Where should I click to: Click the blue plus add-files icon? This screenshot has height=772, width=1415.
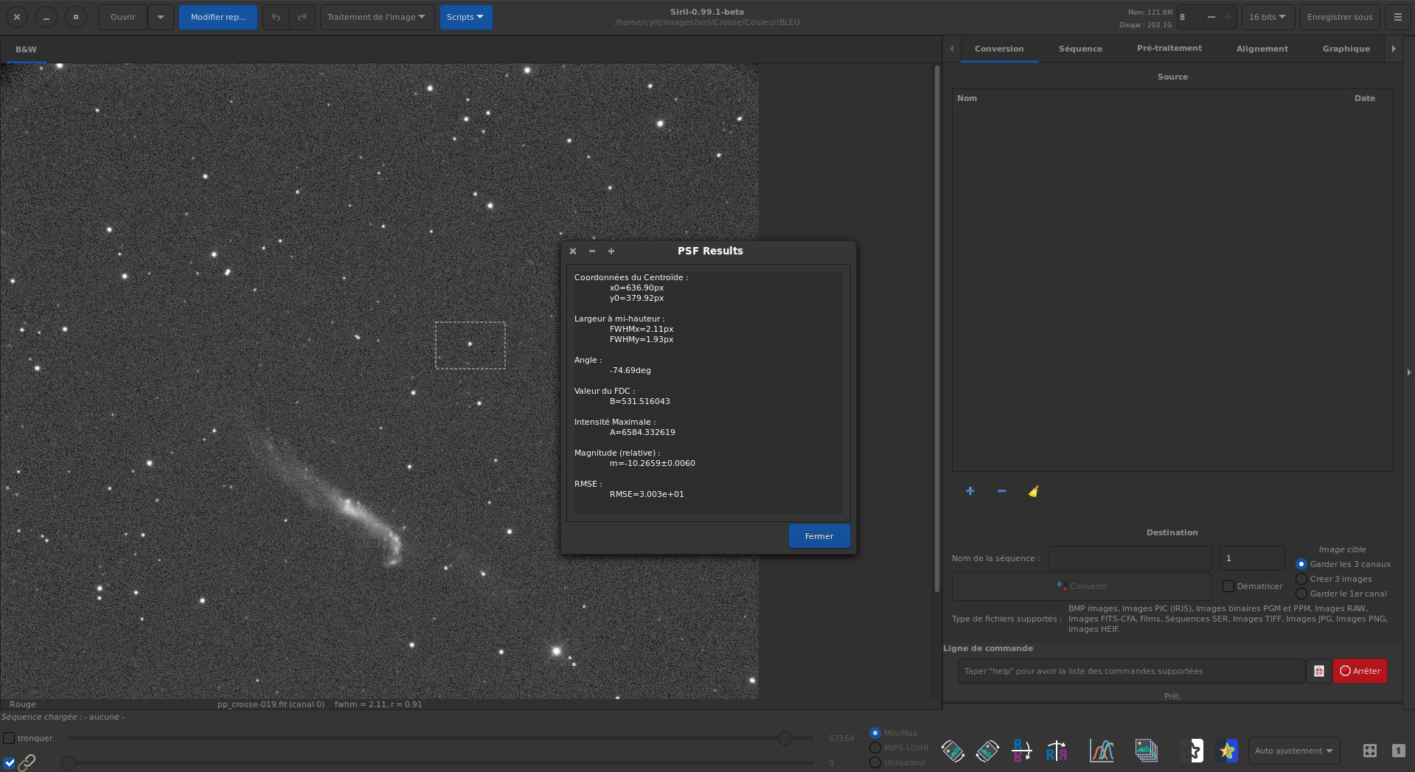tap(970, 491)
